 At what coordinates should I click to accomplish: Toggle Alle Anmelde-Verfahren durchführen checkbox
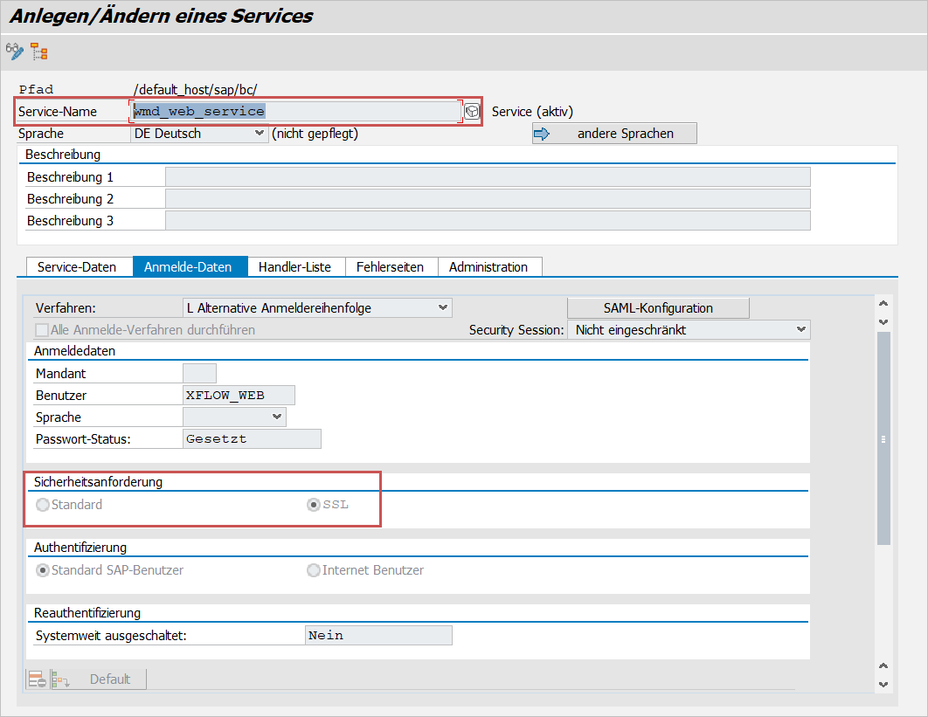42,330
